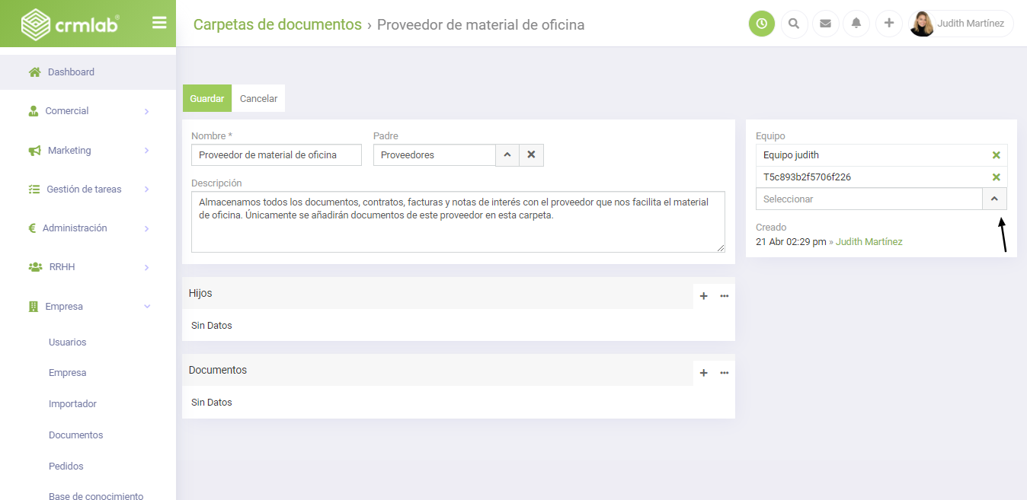1027x500 pixels.
Task: Expand the Equipo Seleccionar dropdown
Action: 994,199
